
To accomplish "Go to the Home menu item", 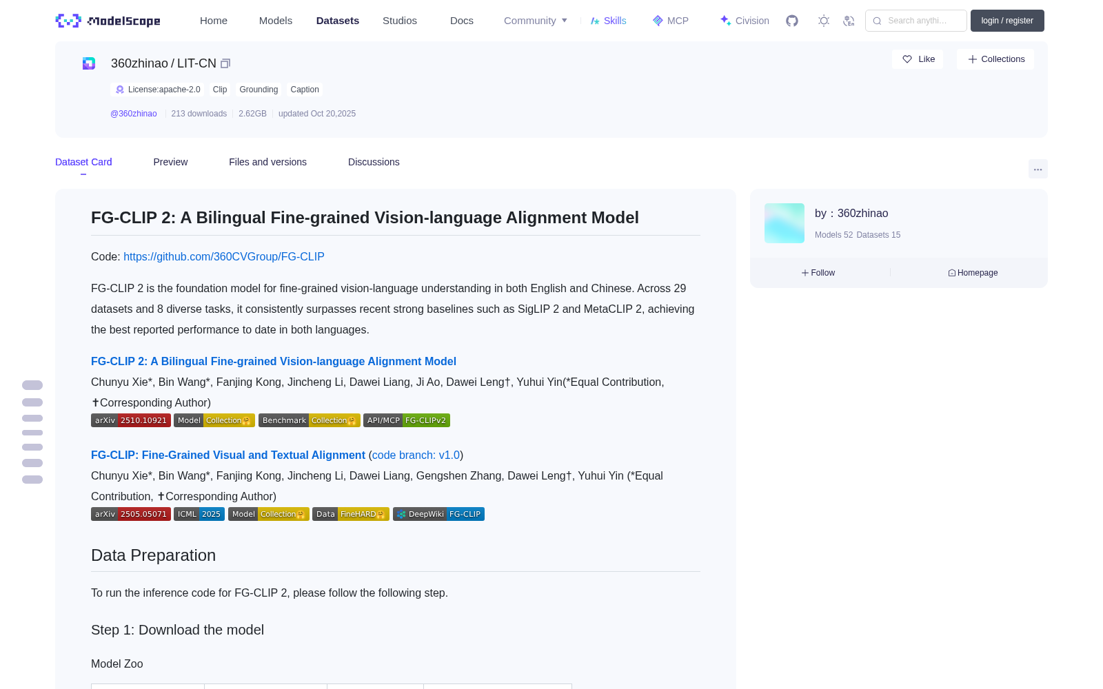I will [214, 21].
